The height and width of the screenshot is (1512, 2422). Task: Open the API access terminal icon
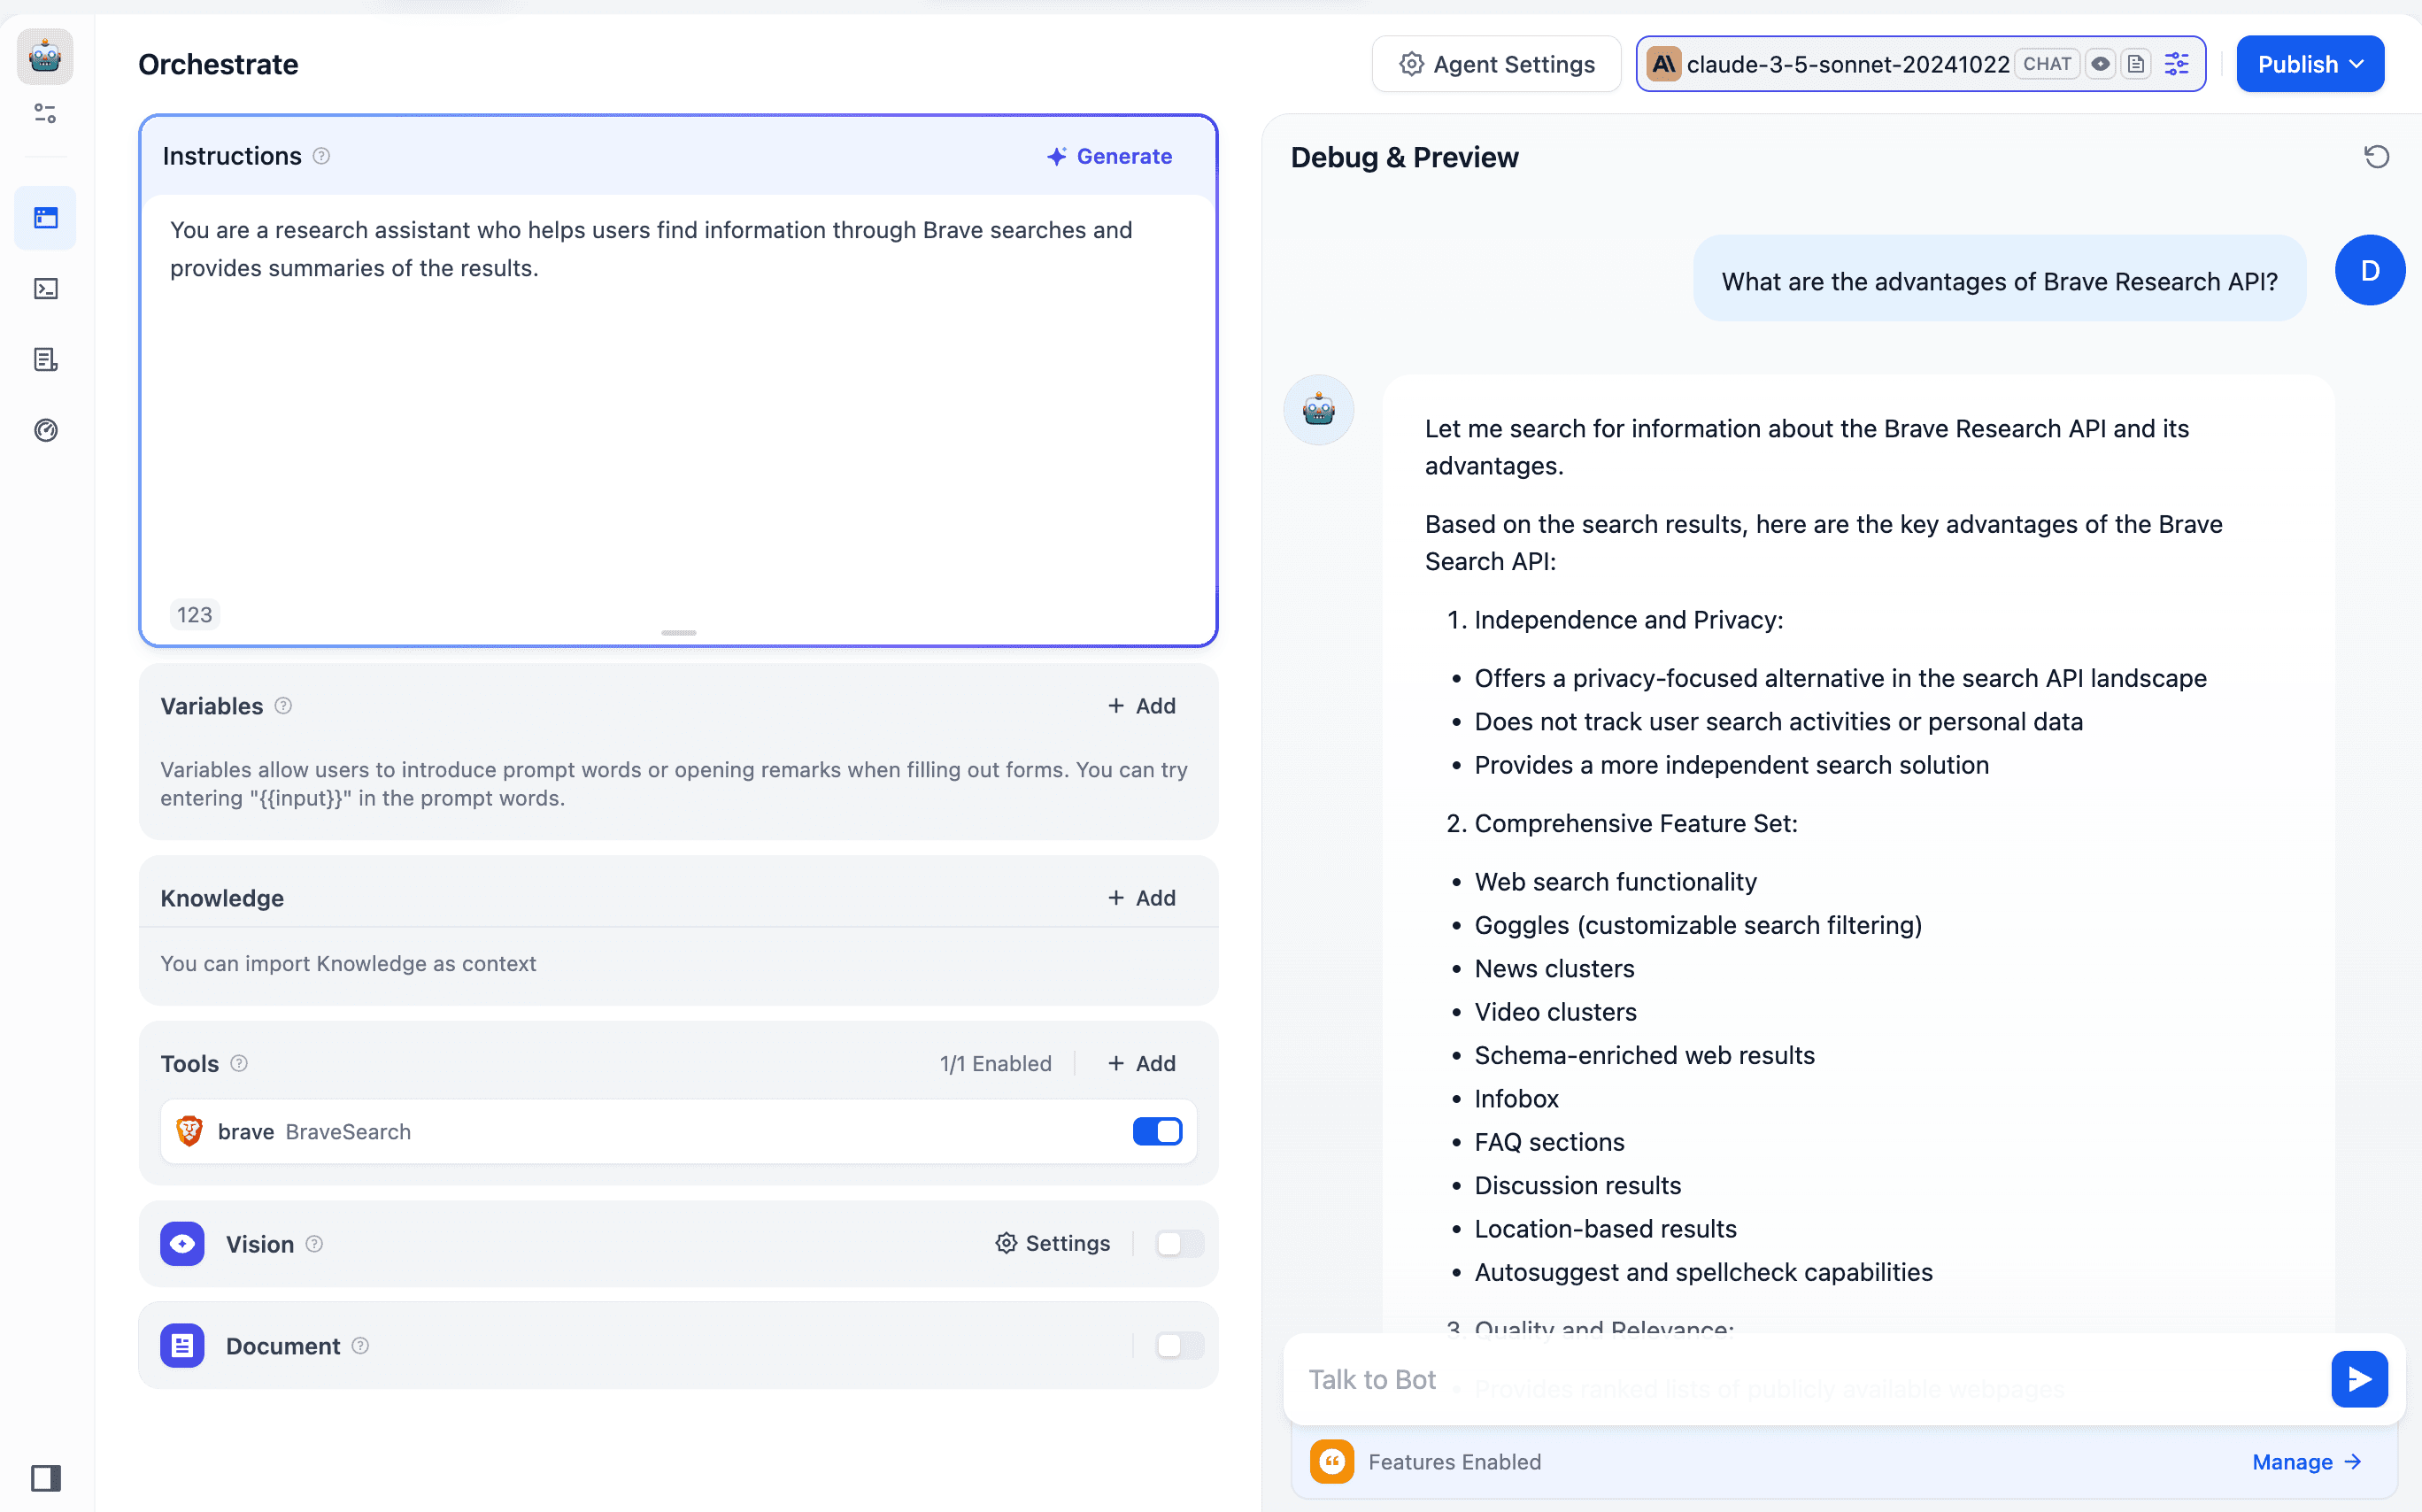tap(46, 289)
